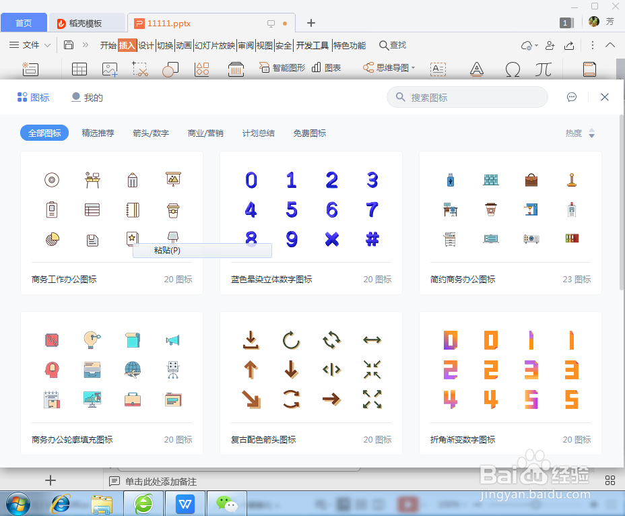Insert a picture from the toolbar

pyautogui.click(x=110, y=69)
